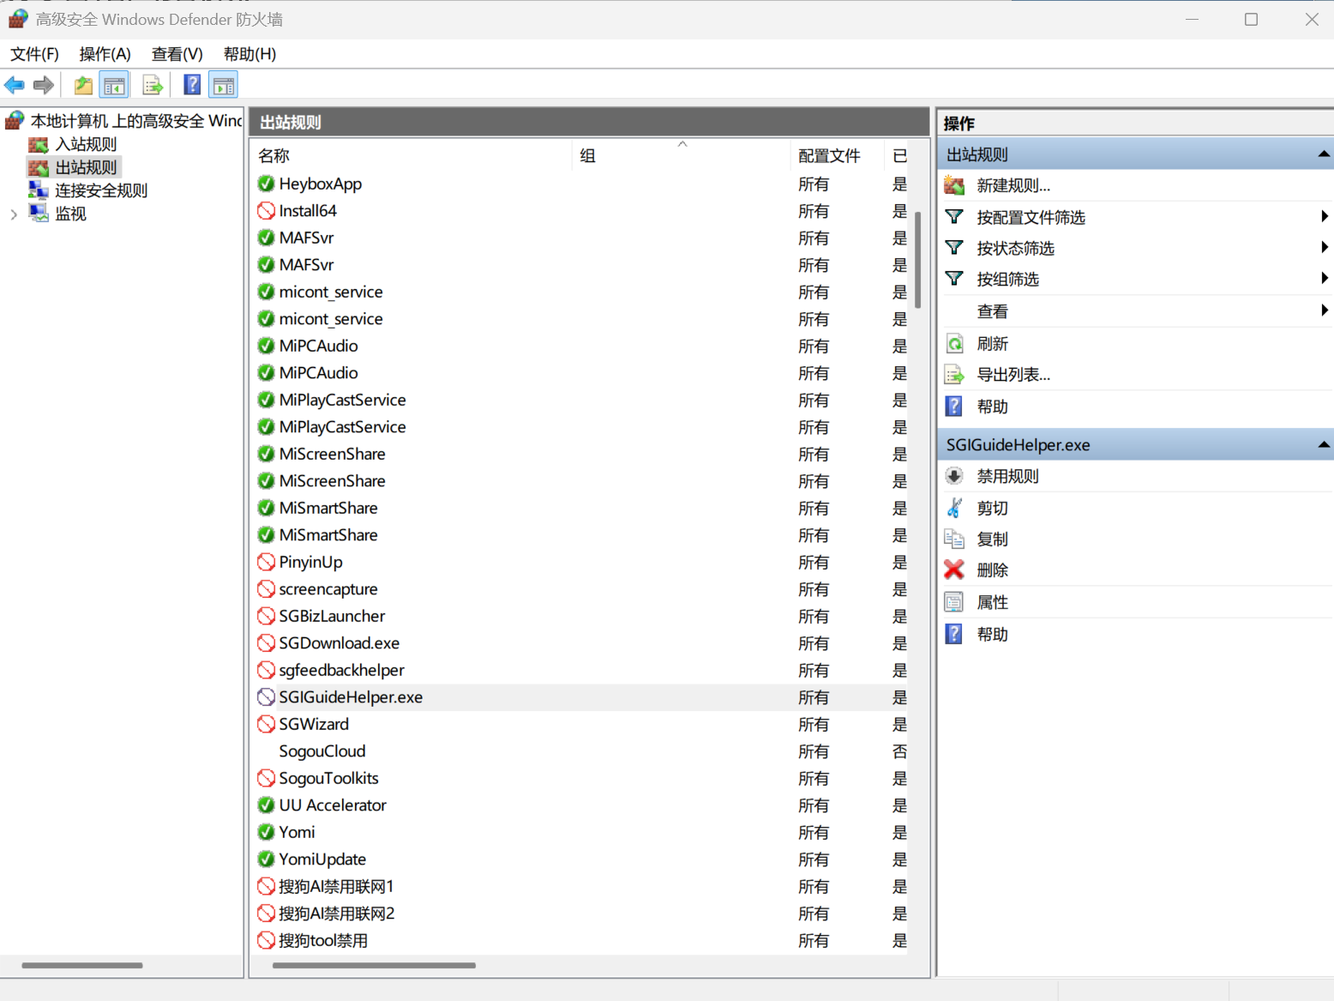Click 属性 action
The image size is (1334, 1001).
pyautogui.click(x=992, y=602)
